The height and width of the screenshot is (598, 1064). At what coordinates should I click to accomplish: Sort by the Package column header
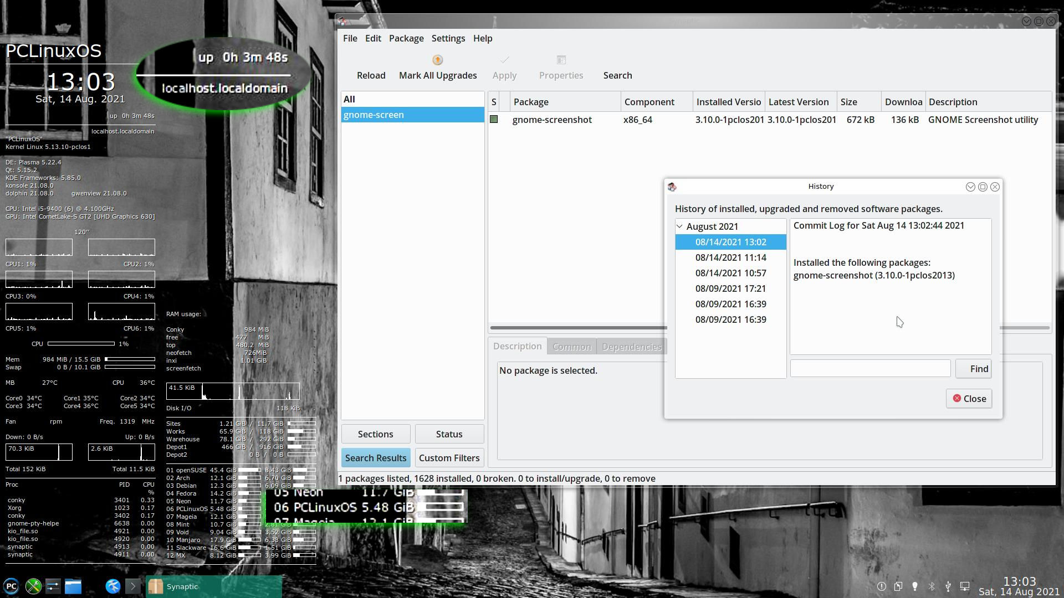[565, 102]
